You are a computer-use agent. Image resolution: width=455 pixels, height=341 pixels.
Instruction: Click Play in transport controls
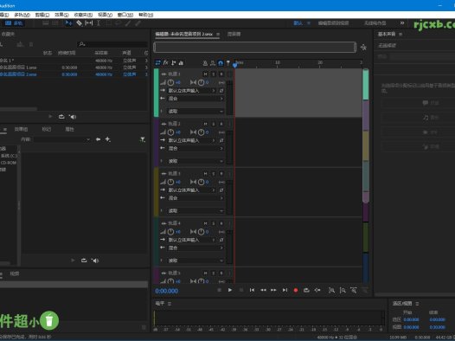coord(230,290)
